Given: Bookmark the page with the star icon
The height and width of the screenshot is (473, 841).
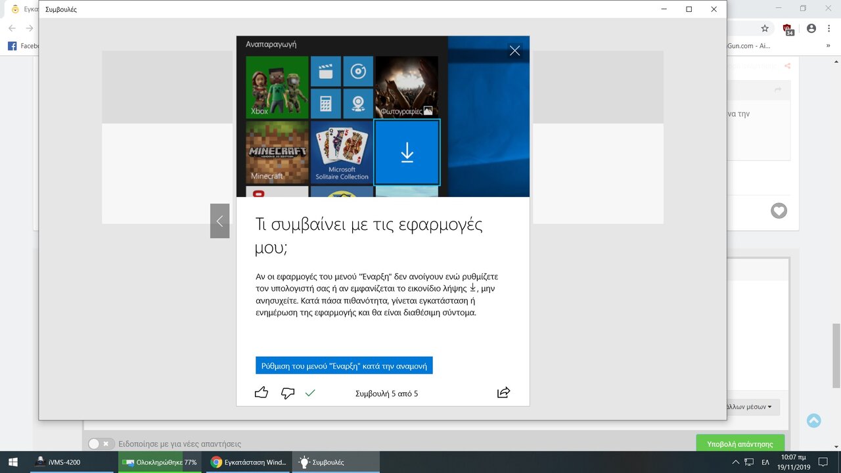Looking at the screenshot, I should tap(765, 28).
